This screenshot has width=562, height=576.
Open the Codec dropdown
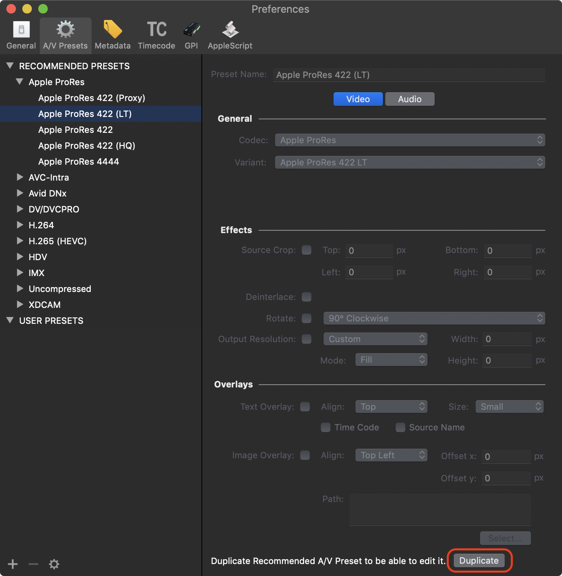[410, 140]
